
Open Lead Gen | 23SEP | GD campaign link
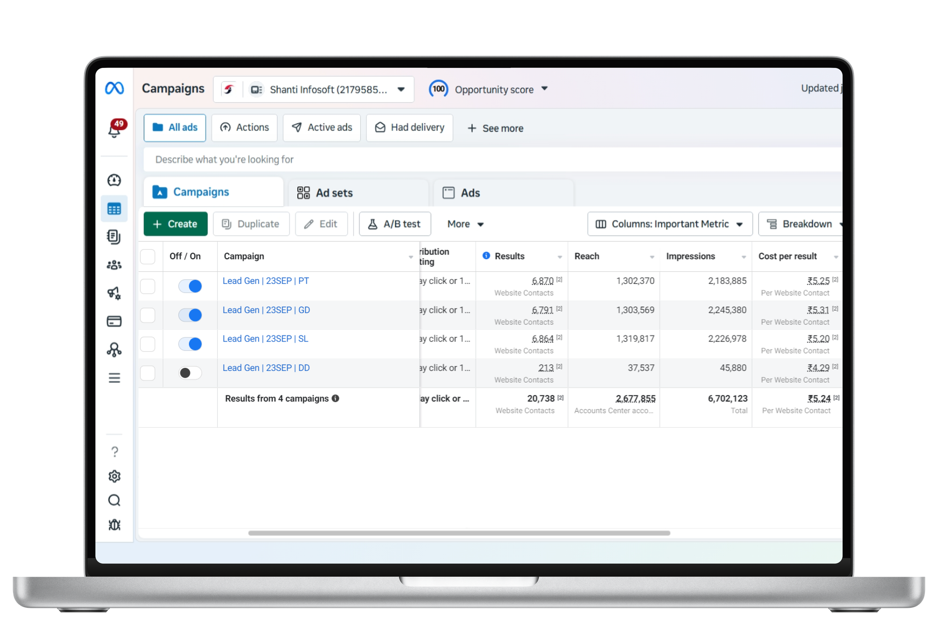266,310
